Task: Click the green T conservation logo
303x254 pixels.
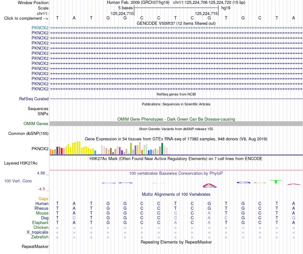Action: [x=276, y=182]
